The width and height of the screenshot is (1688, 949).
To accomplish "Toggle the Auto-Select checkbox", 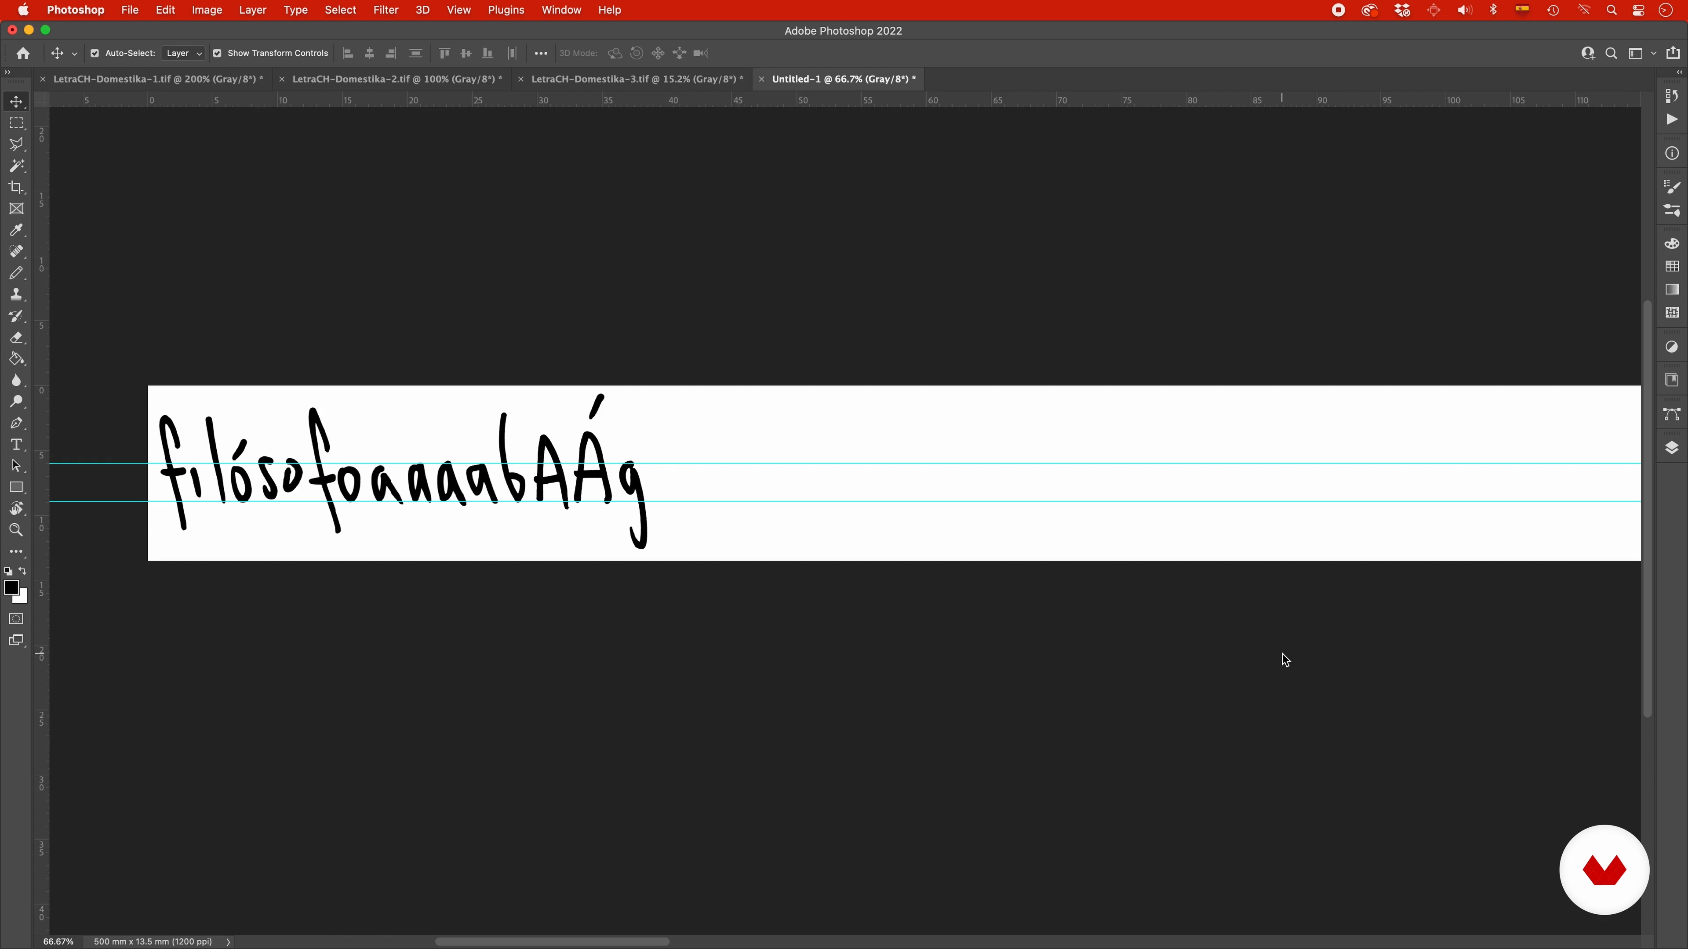I will [x=95, y=53].
